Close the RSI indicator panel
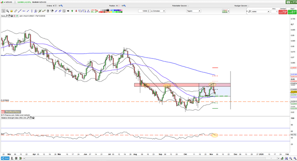This screenshot has width=297, height=161. tap(33, 118)
